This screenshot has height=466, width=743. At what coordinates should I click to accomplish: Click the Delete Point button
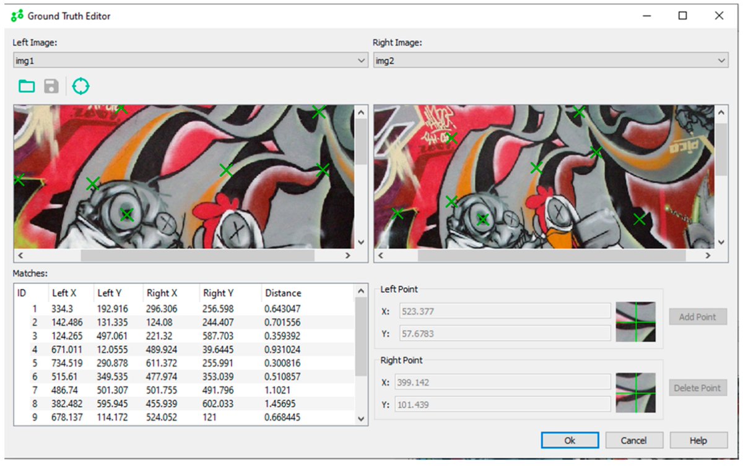[x=698, y=388]
